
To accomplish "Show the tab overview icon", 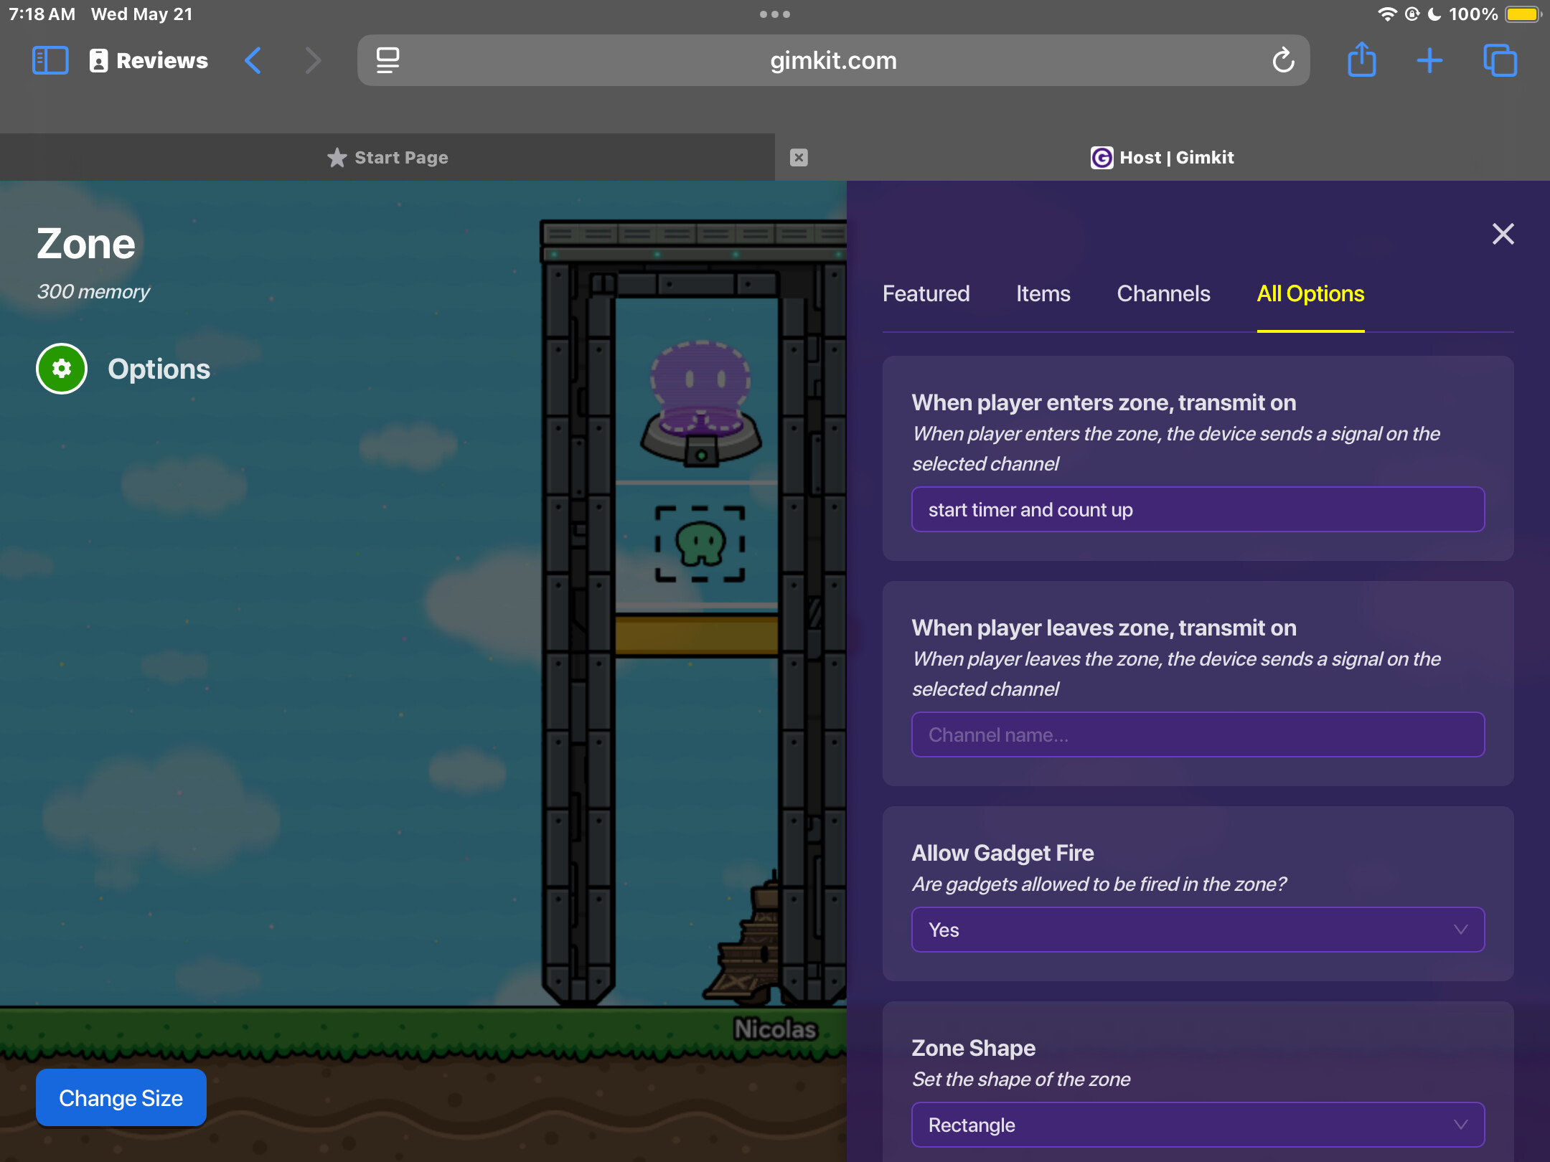I will coord(1500,60).
